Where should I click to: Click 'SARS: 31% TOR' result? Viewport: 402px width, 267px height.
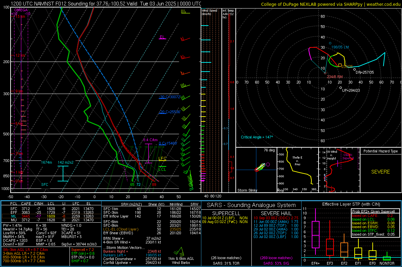(226, 263)
